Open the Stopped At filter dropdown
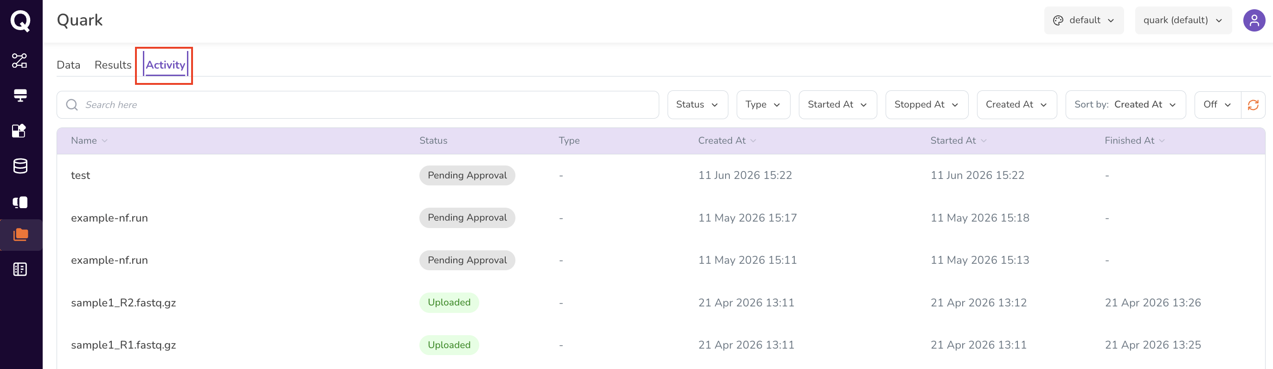The height and width of the screenshot is (369, 1273). point(926,105)
